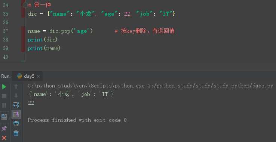Collapse code fold at line 34
This screenshot has width=276, height=142.
tap(25, 5)
